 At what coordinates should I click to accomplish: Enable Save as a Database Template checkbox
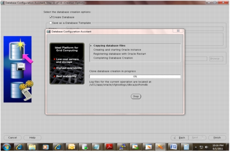tap(51, 23)
